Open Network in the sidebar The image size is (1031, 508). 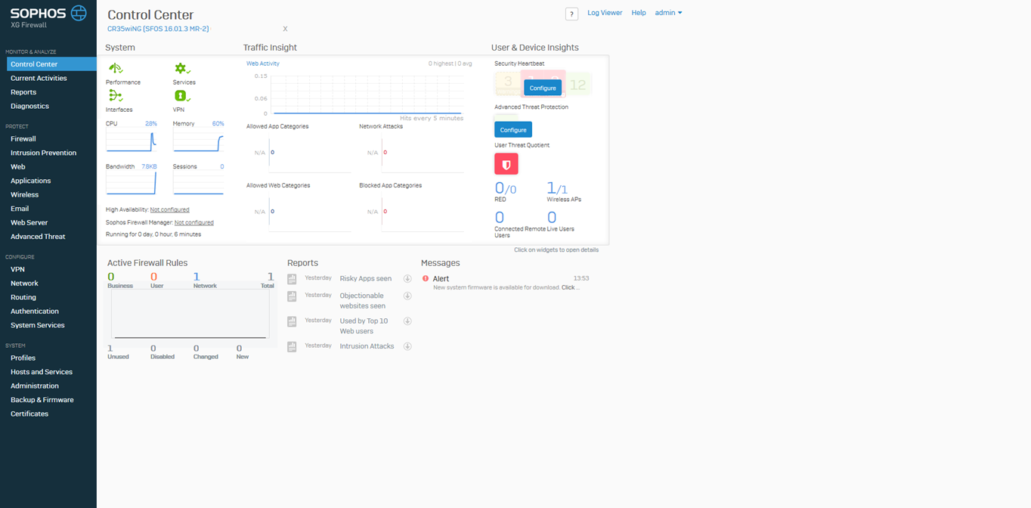(24, 283)
